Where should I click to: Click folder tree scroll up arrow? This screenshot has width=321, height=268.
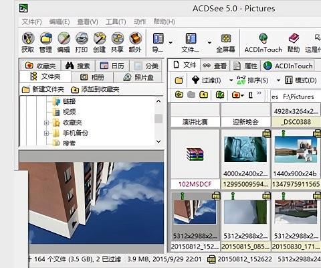[158, 101]
